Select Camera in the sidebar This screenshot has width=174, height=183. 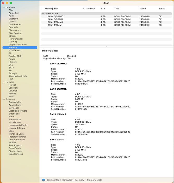point(13,22)
